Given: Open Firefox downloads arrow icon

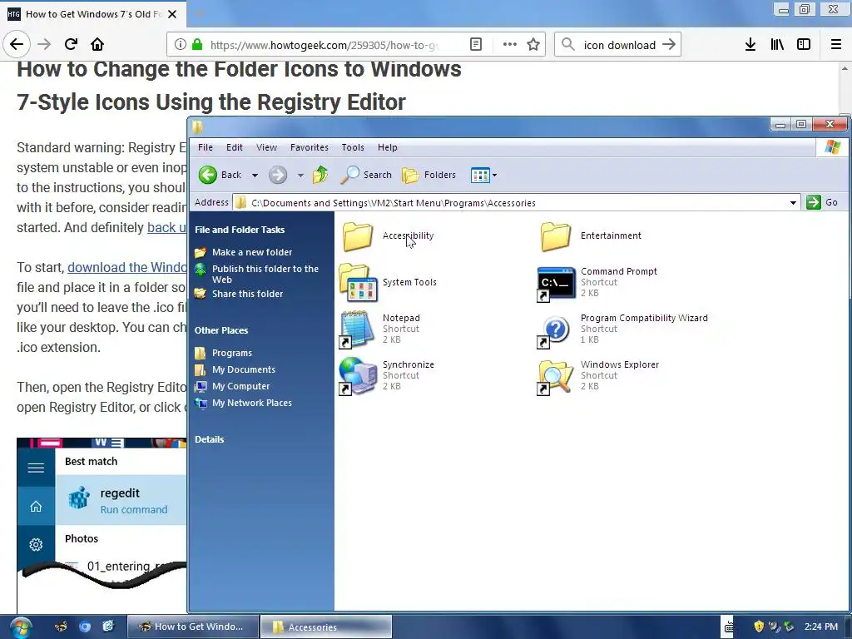Looking at the screenshot, I should (750, 45).
